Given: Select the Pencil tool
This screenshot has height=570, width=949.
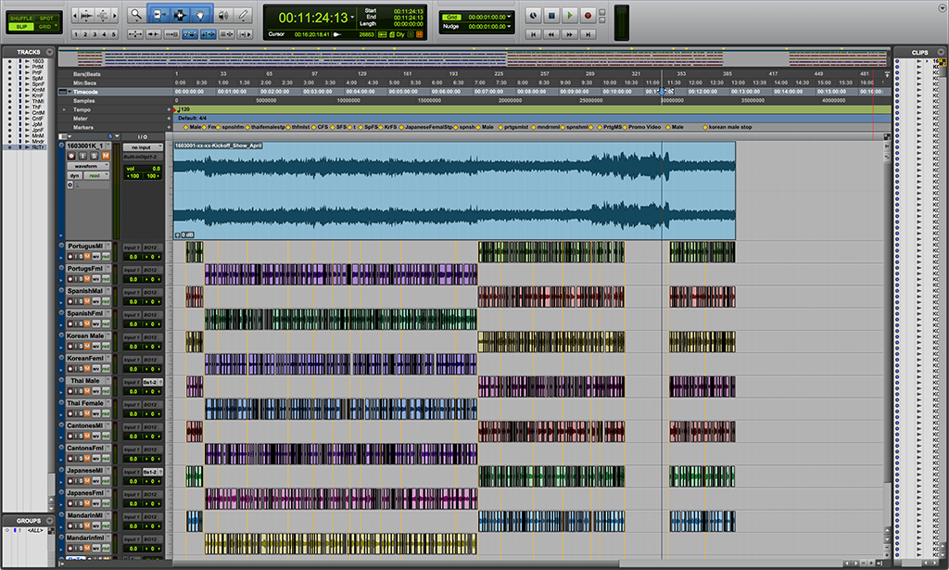Looking at the screenshot, I should (x=243, y=15).
